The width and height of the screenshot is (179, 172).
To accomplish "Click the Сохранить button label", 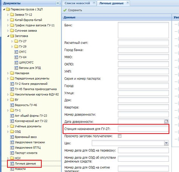I will (75, 10).
